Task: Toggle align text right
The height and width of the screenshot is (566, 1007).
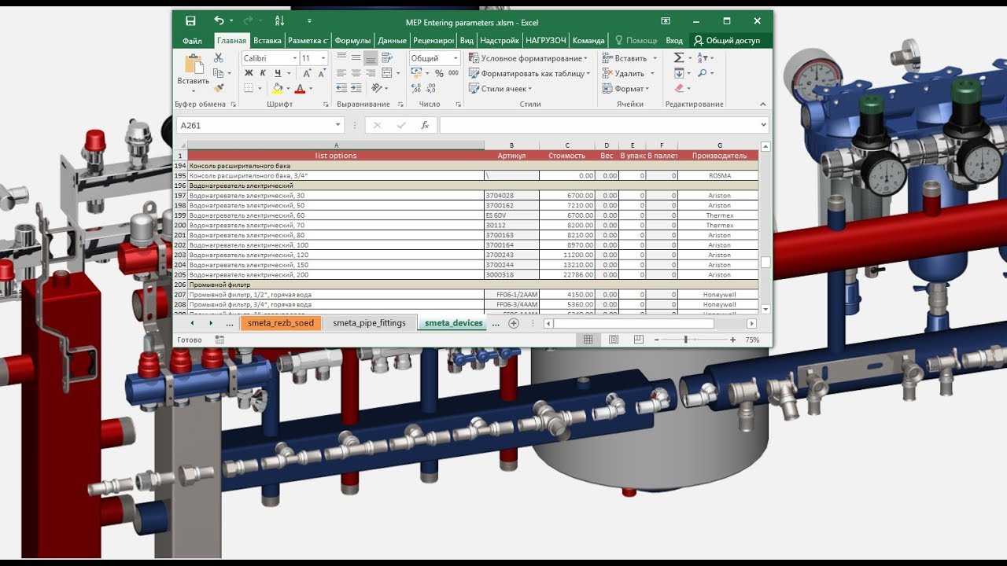Action: [370, 73]
